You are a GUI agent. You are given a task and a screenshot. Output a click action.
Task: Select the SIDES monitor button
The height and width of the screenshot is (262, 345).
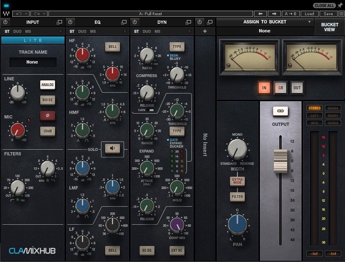tap(333, 123)
